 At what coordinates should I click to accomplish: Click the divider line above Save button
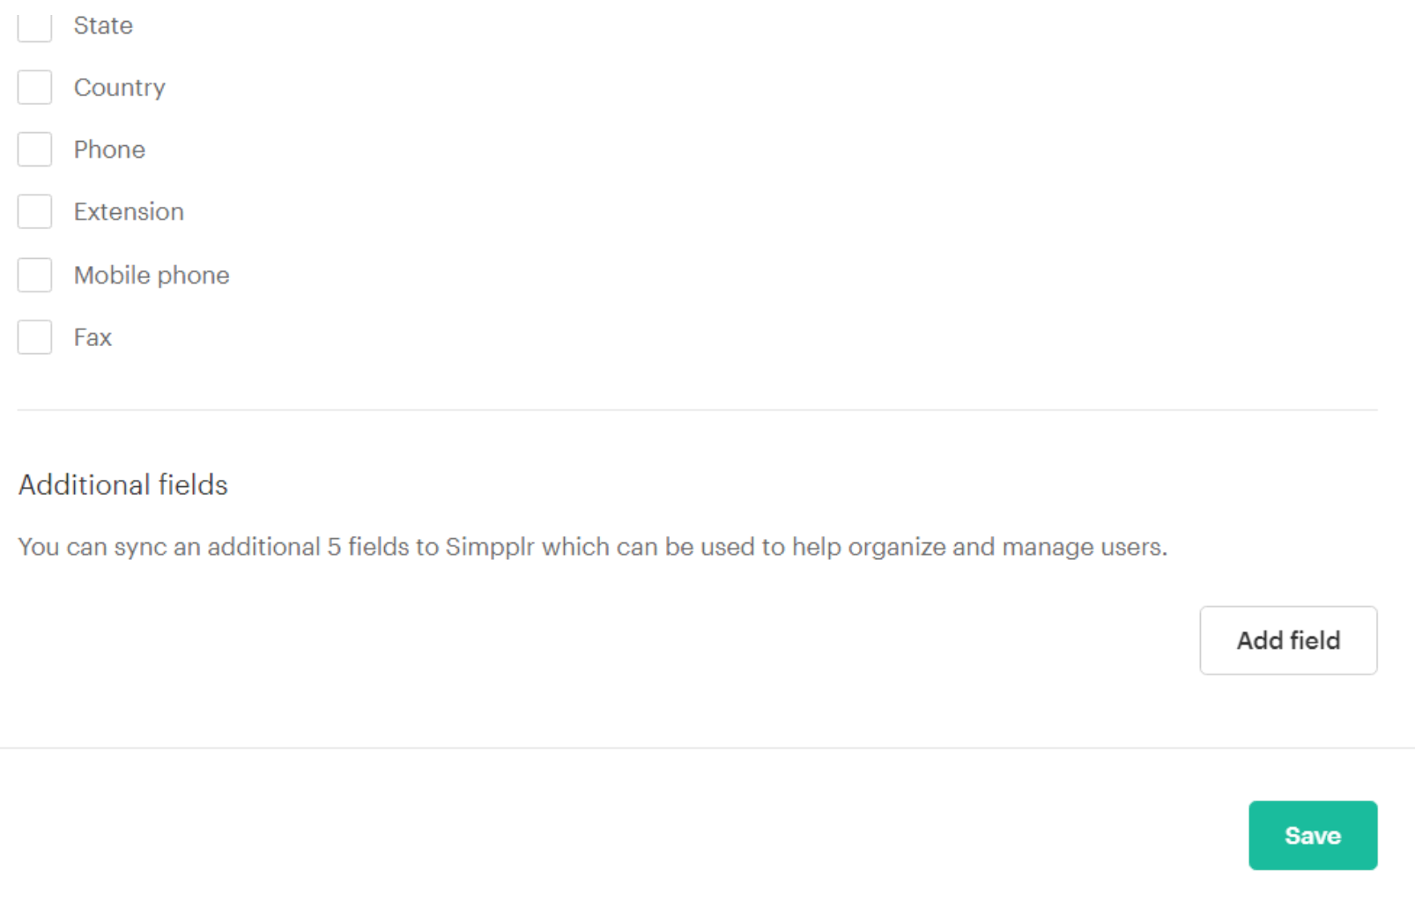[x=707, y=748]
